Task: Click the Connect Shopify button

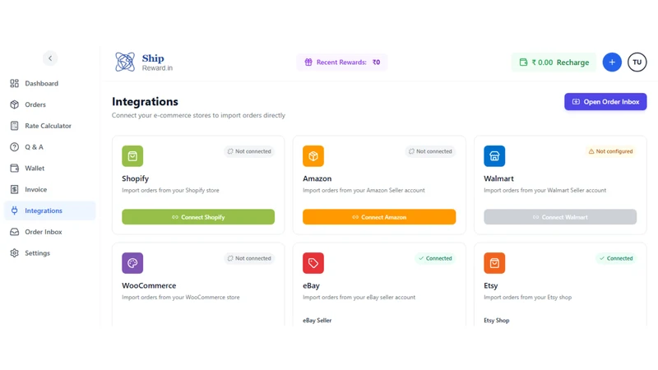Action: [198, 217]
